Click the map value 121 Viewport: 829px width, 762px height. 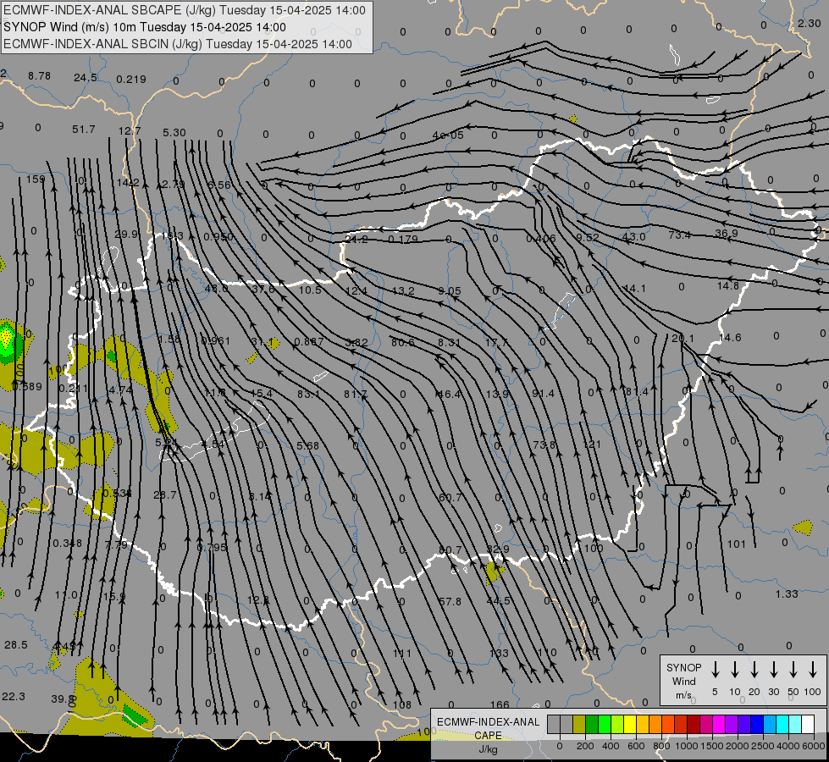[592, 444]
